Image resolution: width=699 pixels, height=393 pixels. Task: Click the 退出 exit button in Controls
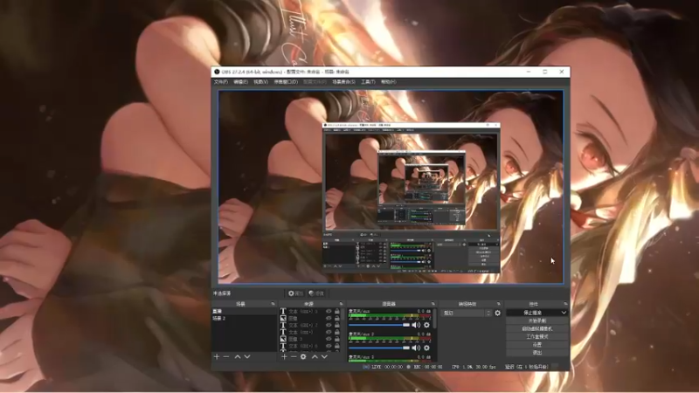(537, 353)
